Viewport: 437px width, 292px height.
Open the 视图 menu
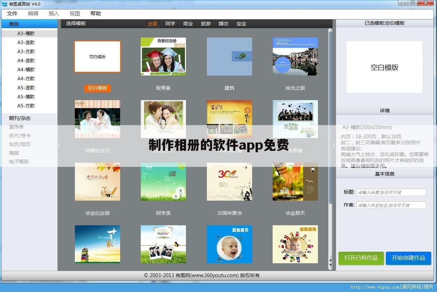[75, 14]
